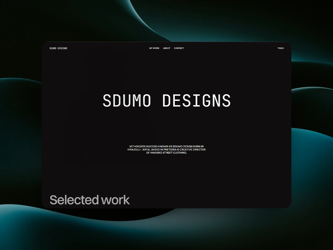
Task: Select the line MTHOKOZISI NGCOBO KNOWN AS SDUMO
Action: (167, 146)
